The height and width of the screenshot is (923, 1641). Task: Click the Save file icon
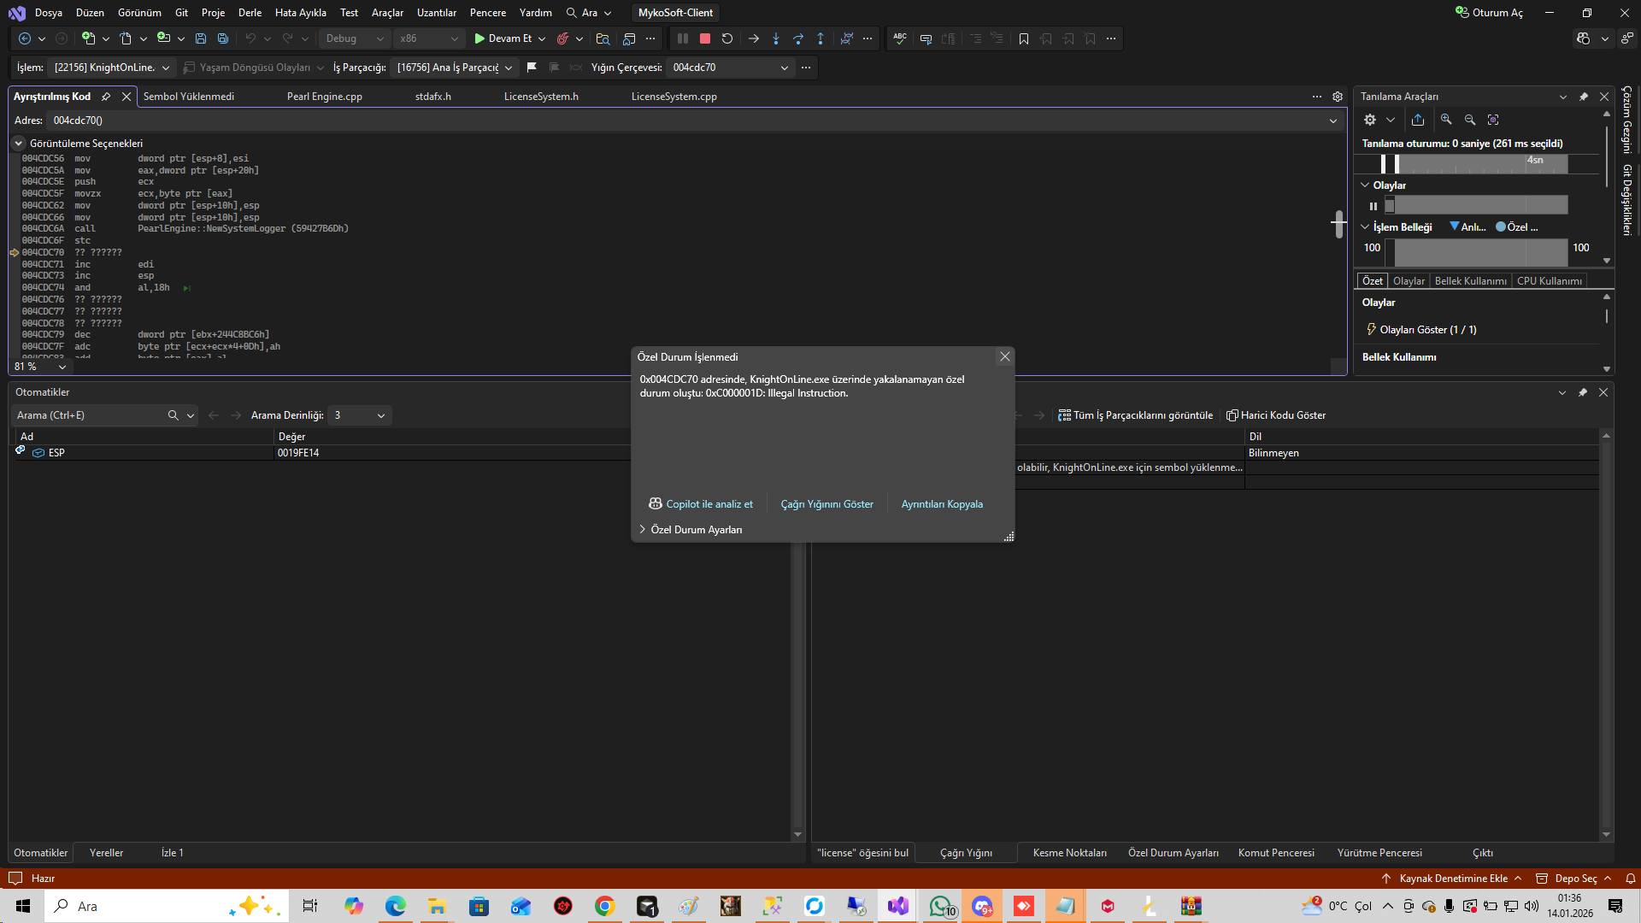click(x=201, y=38)
